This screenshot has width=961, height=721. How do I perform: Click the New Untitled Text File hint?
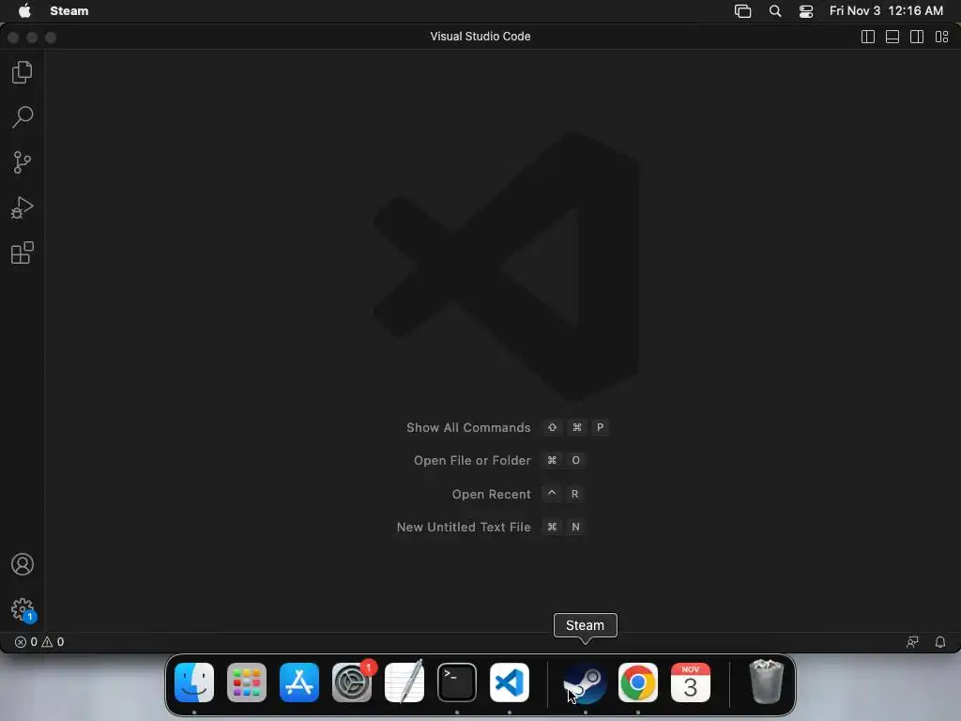(490, 528)
